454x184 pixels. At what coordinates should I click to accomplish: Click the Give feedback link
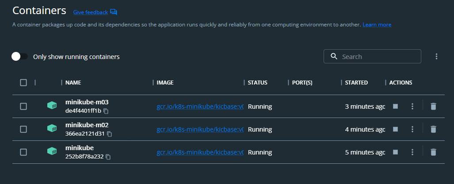(x=90, y=12)
